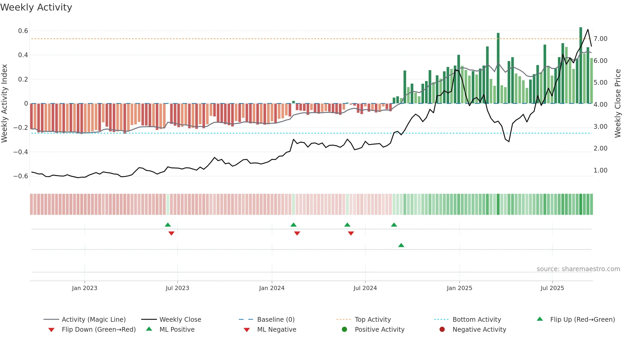Click the Jan 2024 x-axis label
629x354 pixels.
tap(272, 288)
